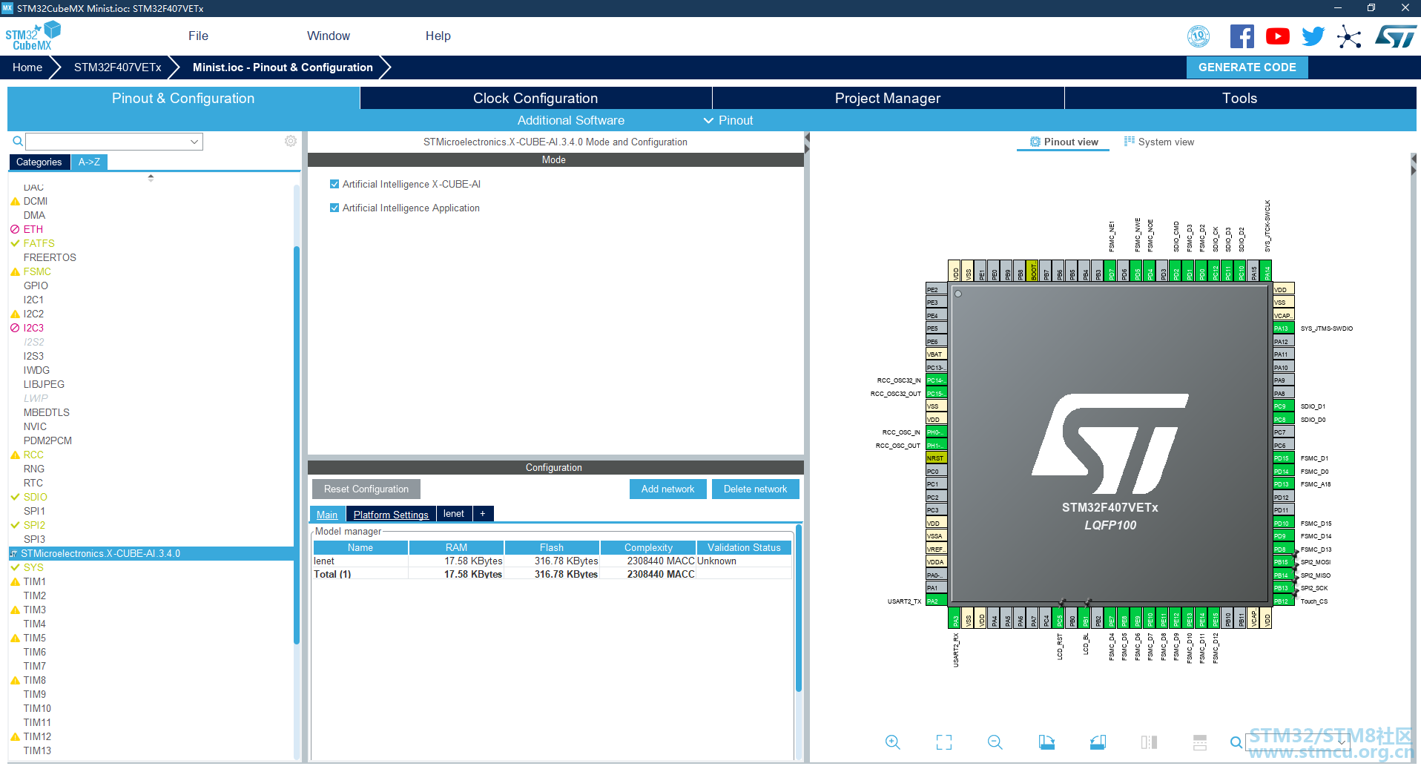
Task: Add a new network tab with plus
Action: tap(483, 514)
